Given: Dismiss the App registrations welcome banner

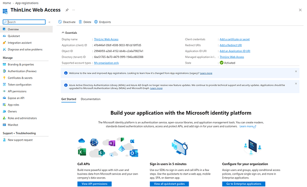Looking at the screenshot, I should click(x=296, y=71).
